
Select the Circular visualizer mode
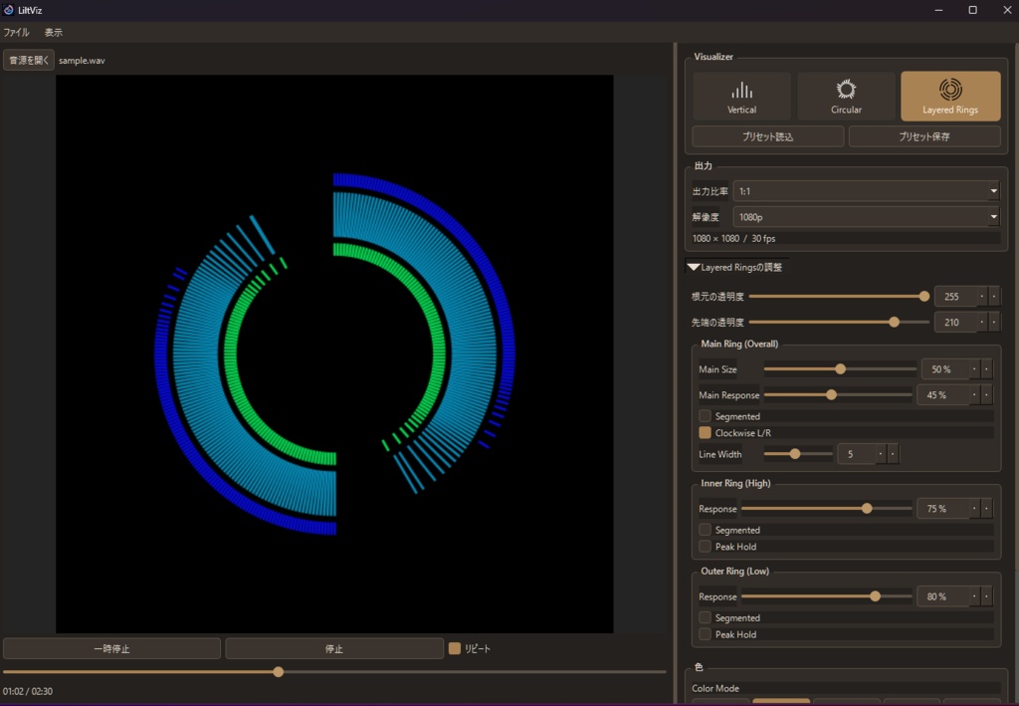click(x=846, y=97)
